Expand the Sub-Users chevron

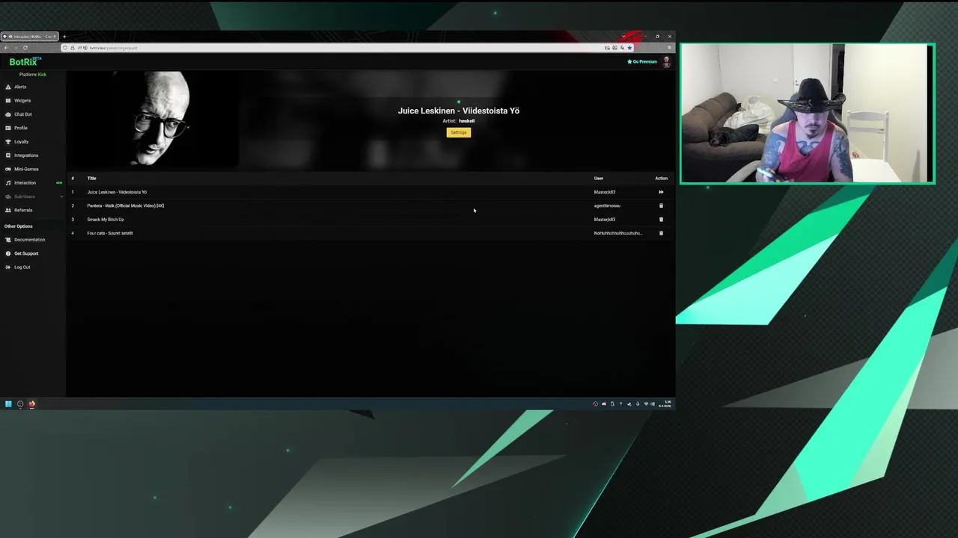pyautogui.click(x=61, y=197)
